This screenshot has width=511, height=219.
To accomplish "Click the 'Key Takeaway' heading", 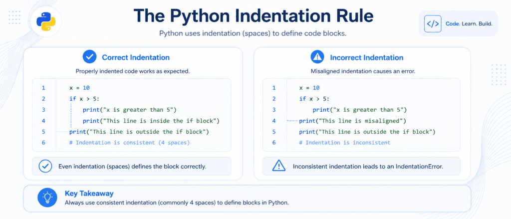I will click(89, 193).
